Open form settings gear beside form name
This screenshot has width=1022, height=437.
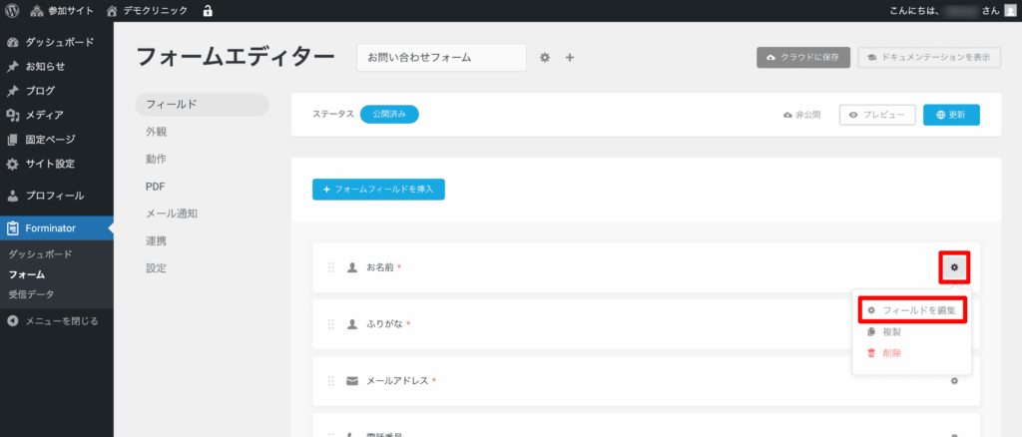point(545,58)
